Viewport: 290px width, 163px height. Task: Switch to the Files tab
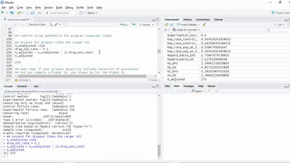pos(167,86)
